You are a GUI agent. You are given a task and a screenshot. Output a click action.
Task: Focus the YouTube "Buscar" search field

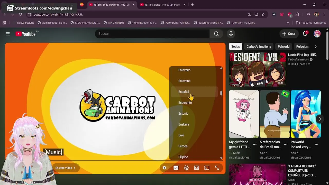coord(152,34)
